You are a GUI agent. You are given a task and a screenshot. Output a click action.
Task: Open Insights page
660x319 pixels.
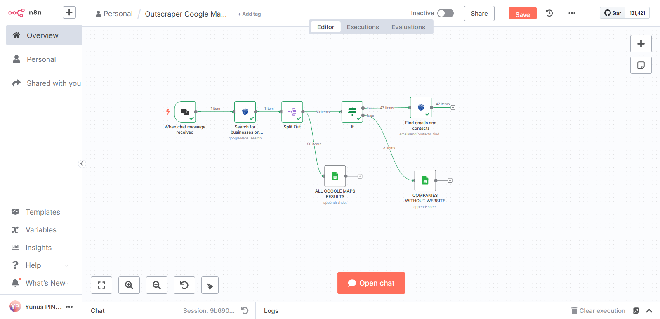pos(41,248)
